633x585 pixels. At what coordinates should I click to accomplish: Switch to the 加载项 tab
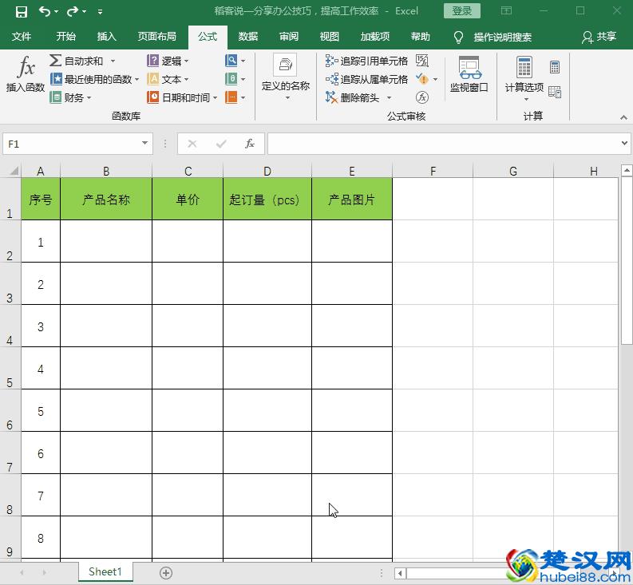click(x=375, y=37)
